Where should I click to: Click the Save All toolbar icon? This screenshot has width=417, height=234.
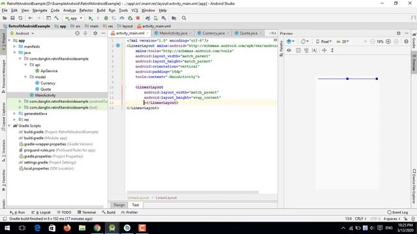12,18
